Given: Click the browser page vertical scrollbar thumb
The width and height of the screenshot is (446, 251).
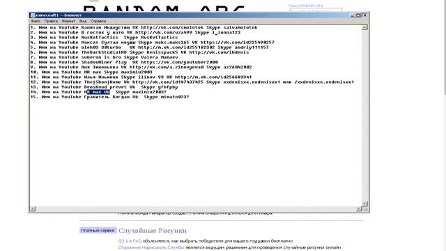Looking at the screenshot, I should pos(445,48).
